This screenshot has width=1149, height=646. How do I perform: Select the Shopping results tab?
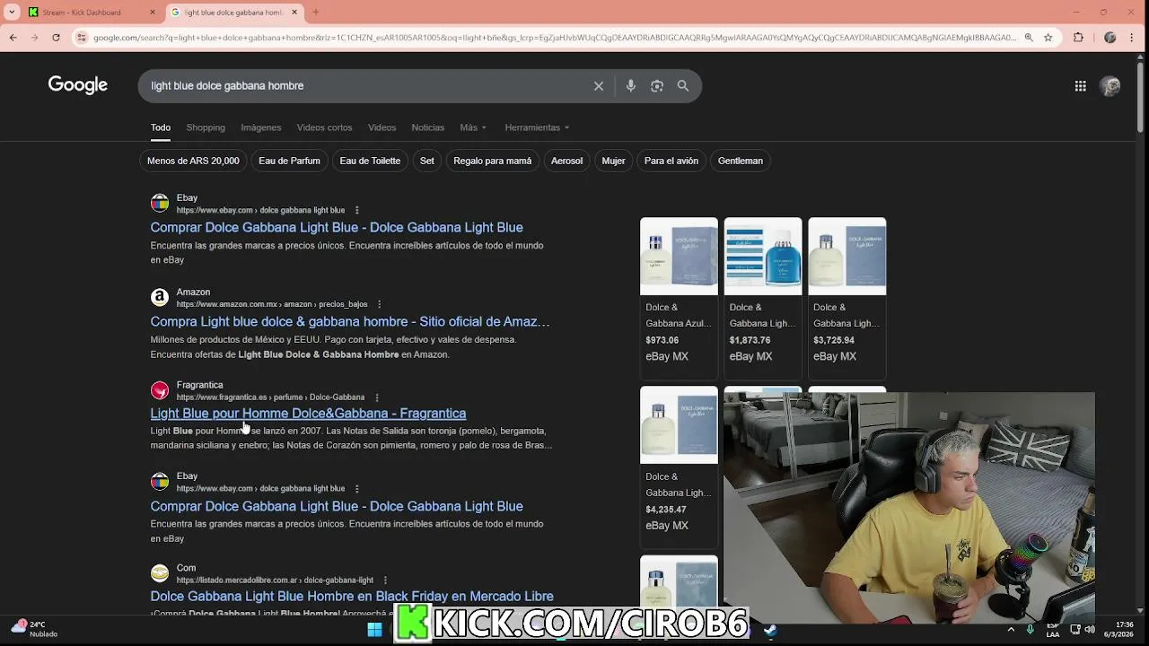click(206, 127)
